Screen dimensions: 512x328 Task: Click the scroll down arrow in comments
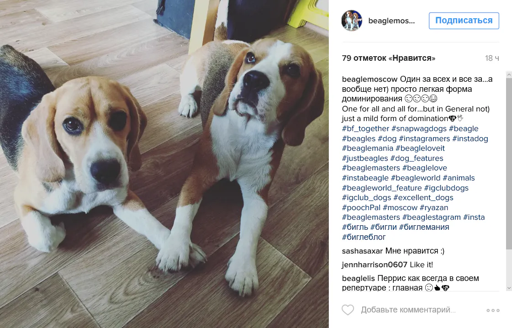509,288
